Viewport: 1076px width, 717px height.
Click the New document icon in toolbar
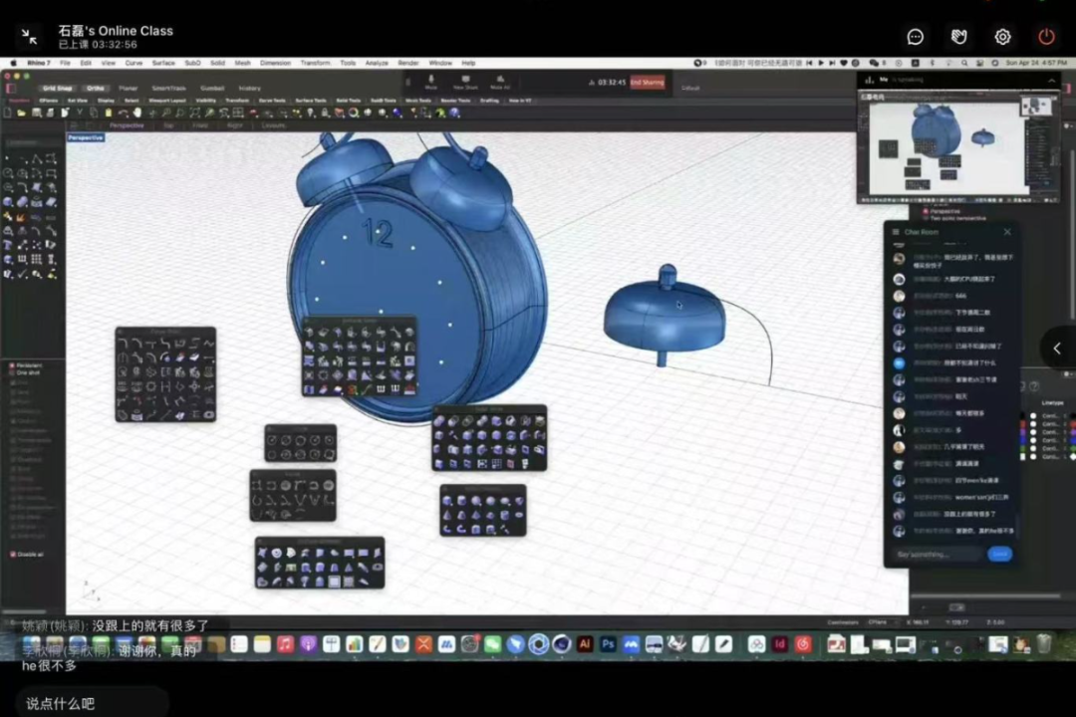pos(8,114)
